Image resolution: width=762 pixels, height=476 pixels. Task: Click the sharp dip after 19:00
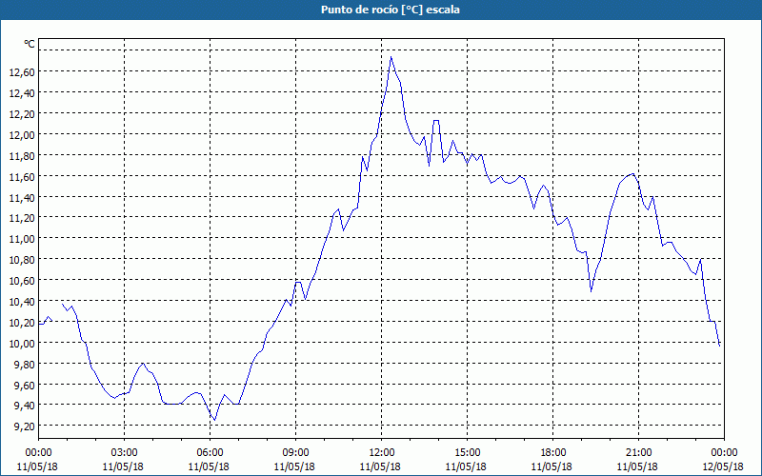(591, 291)
